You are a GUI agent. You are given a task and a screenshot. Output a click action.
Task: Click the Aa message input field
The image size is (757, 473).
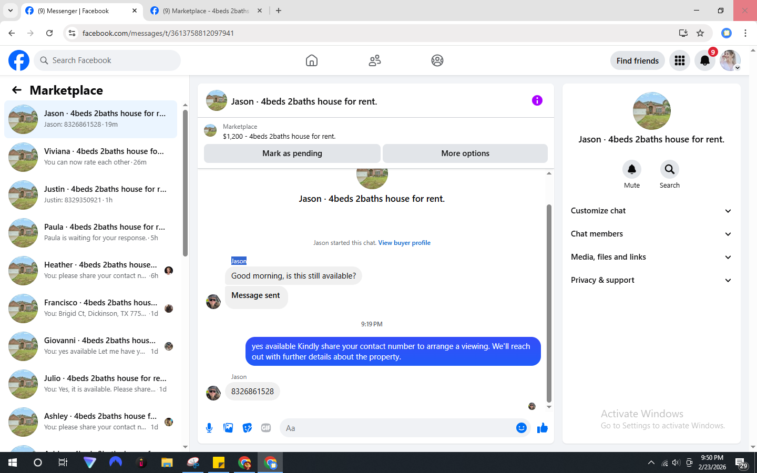pos(405,428)
